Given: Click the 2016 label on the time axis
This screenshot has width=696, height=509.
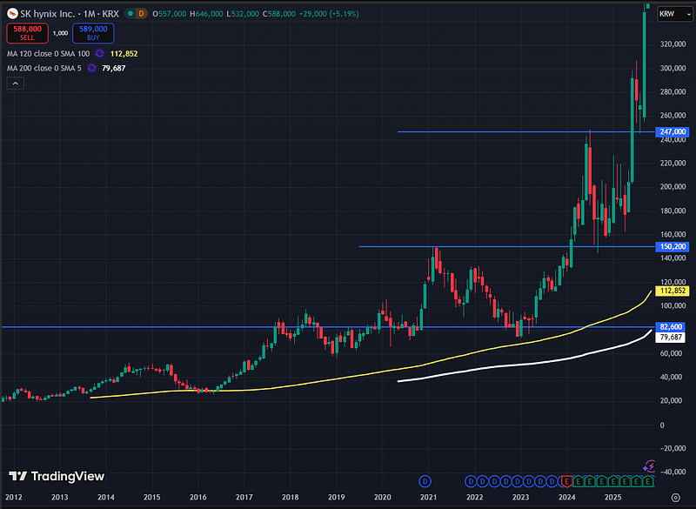Looking at the screenshot, I should 198,497.
